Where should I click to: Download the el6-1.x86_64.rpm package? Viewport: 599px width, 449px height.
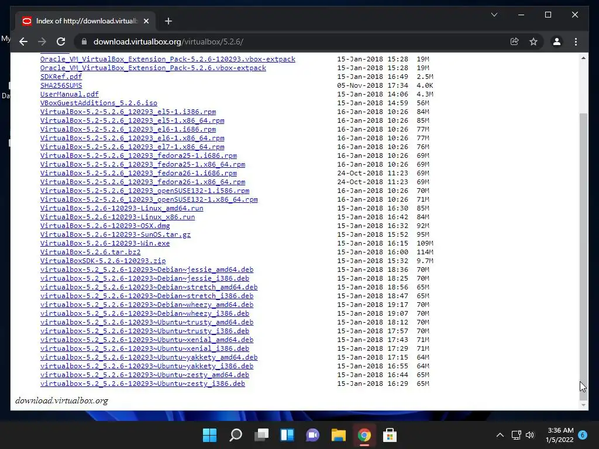pos(132,138)
